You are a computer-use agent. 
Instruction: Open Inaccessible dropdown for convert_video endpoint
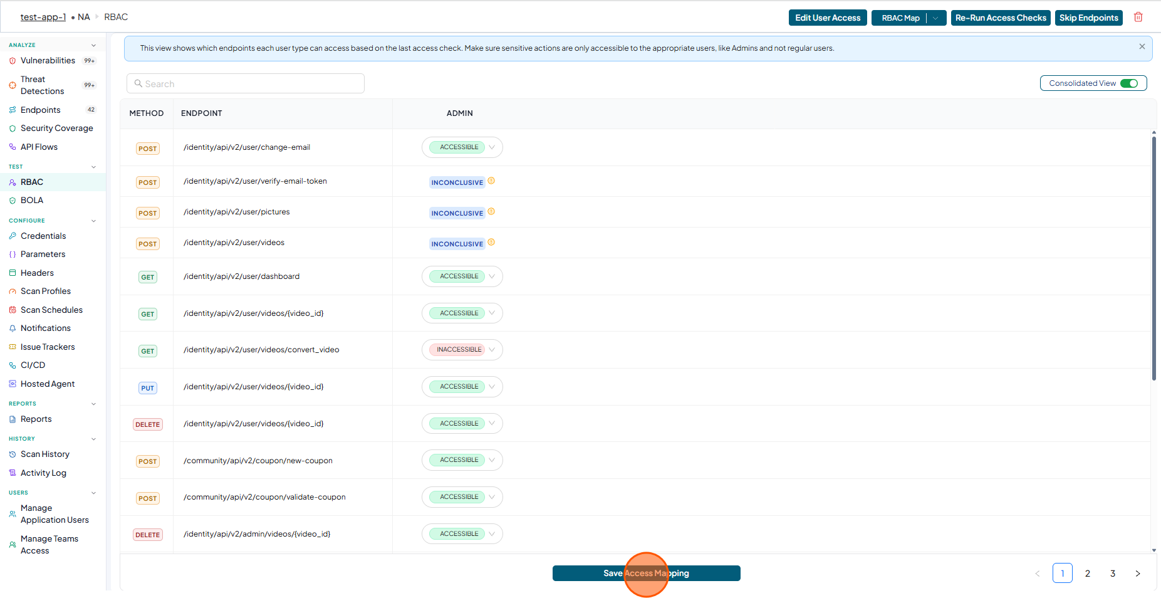pyautogui.click(x=462, y=350)
